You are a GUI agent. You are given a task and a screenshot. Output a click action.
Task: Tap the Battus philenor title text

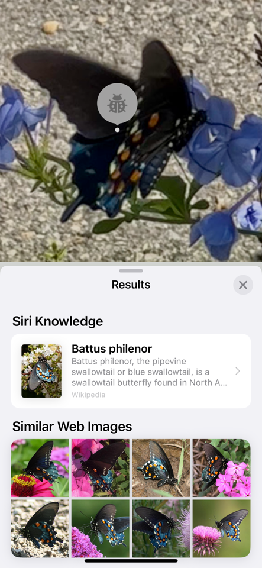[111, 349]
